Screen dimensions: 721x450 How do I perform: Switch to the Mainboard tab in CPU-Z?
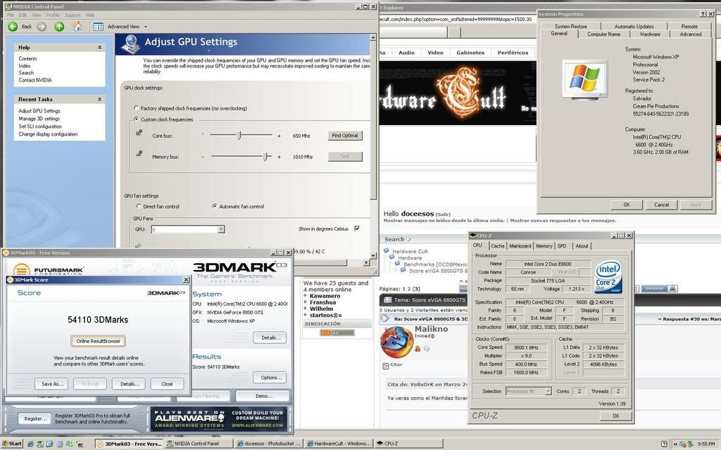[x=520, y=246]
